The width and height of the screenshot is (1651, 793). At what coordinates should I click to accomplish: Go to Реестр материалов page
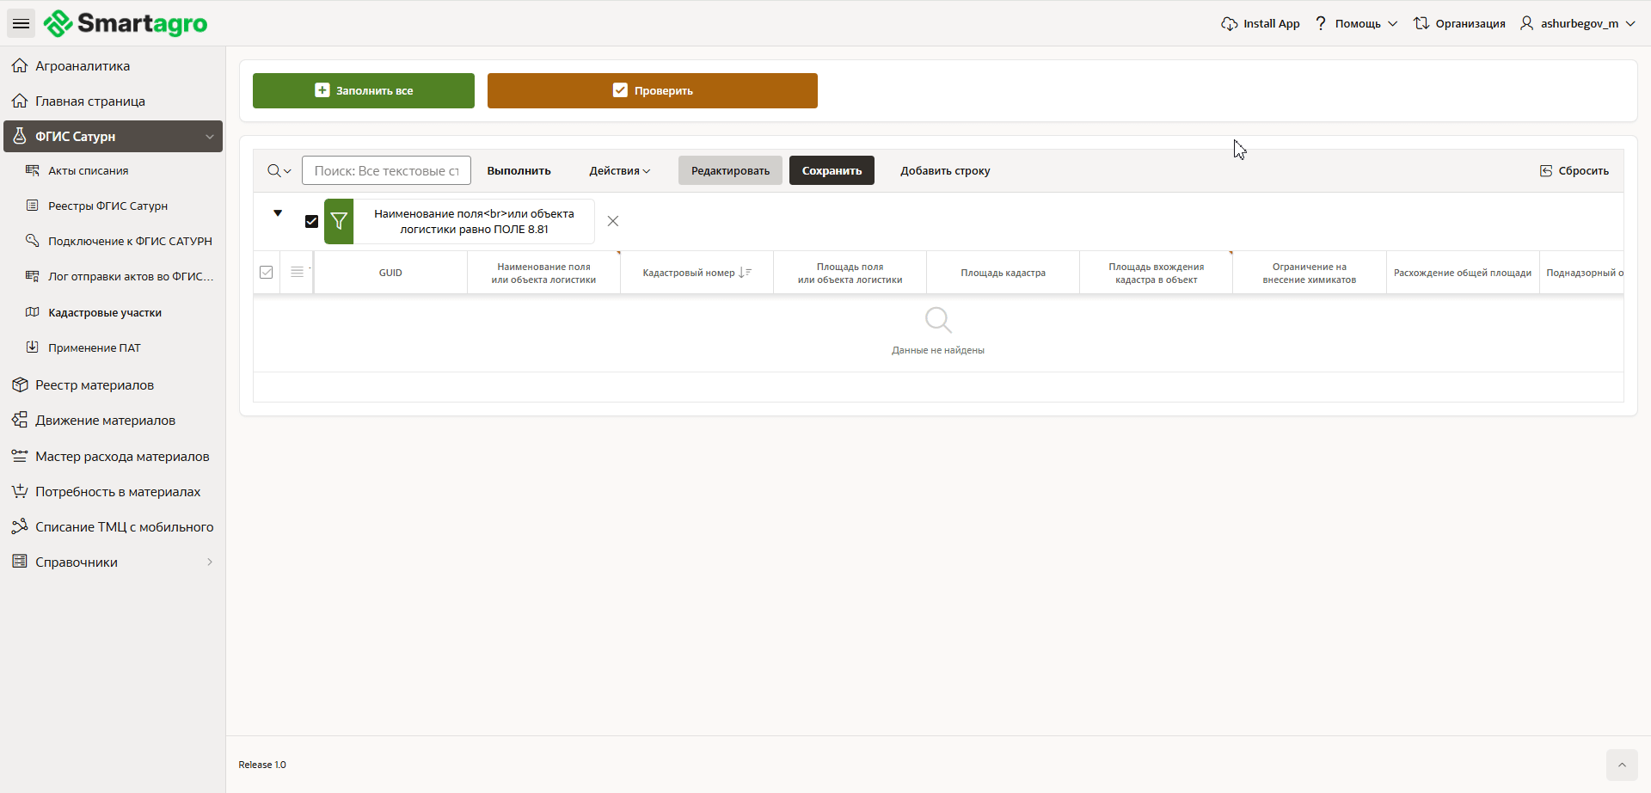pos(95,385)
